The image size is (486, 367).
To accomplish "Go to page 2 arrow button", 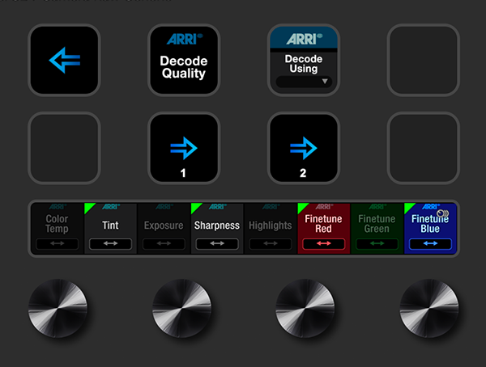I will coord(304,148).
